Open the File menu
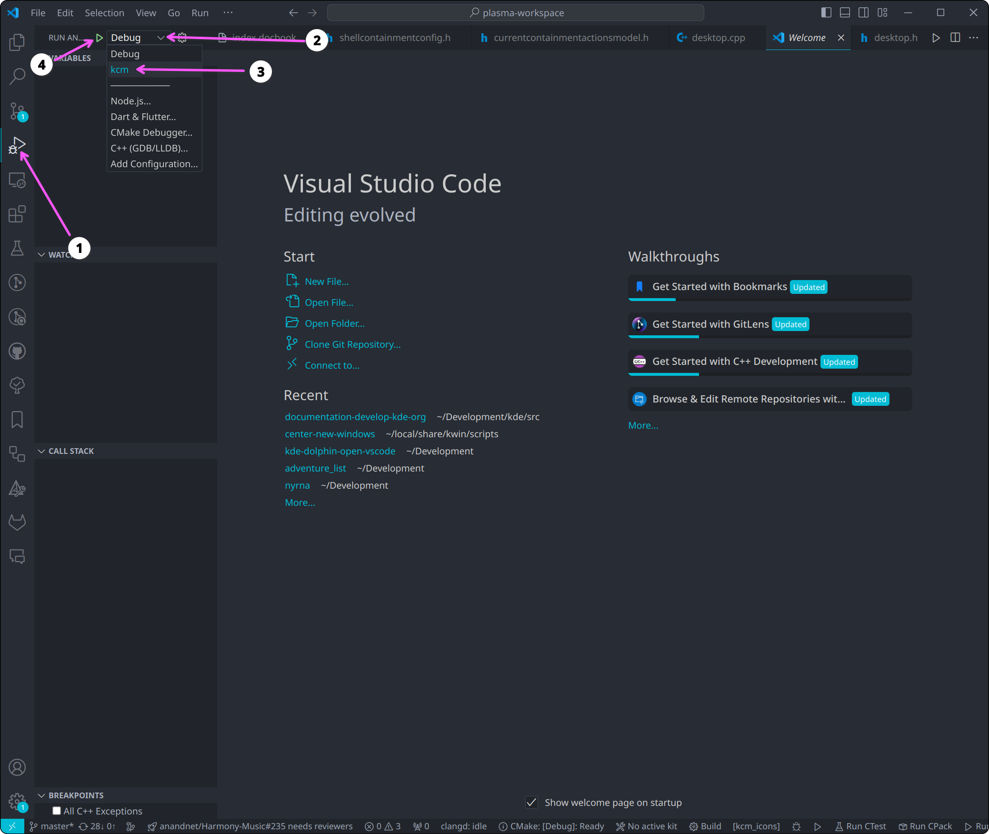The width and height of the screenshot is (989, 834). click(38, 13)
